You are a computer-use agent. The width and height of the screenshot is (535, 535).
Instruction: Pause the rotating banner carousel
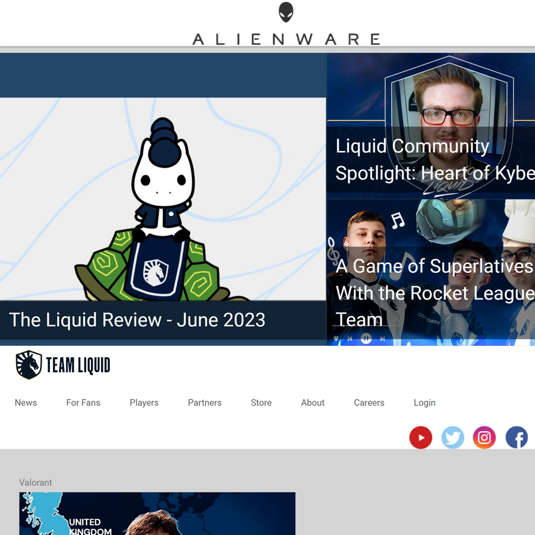tap(366, 339)
